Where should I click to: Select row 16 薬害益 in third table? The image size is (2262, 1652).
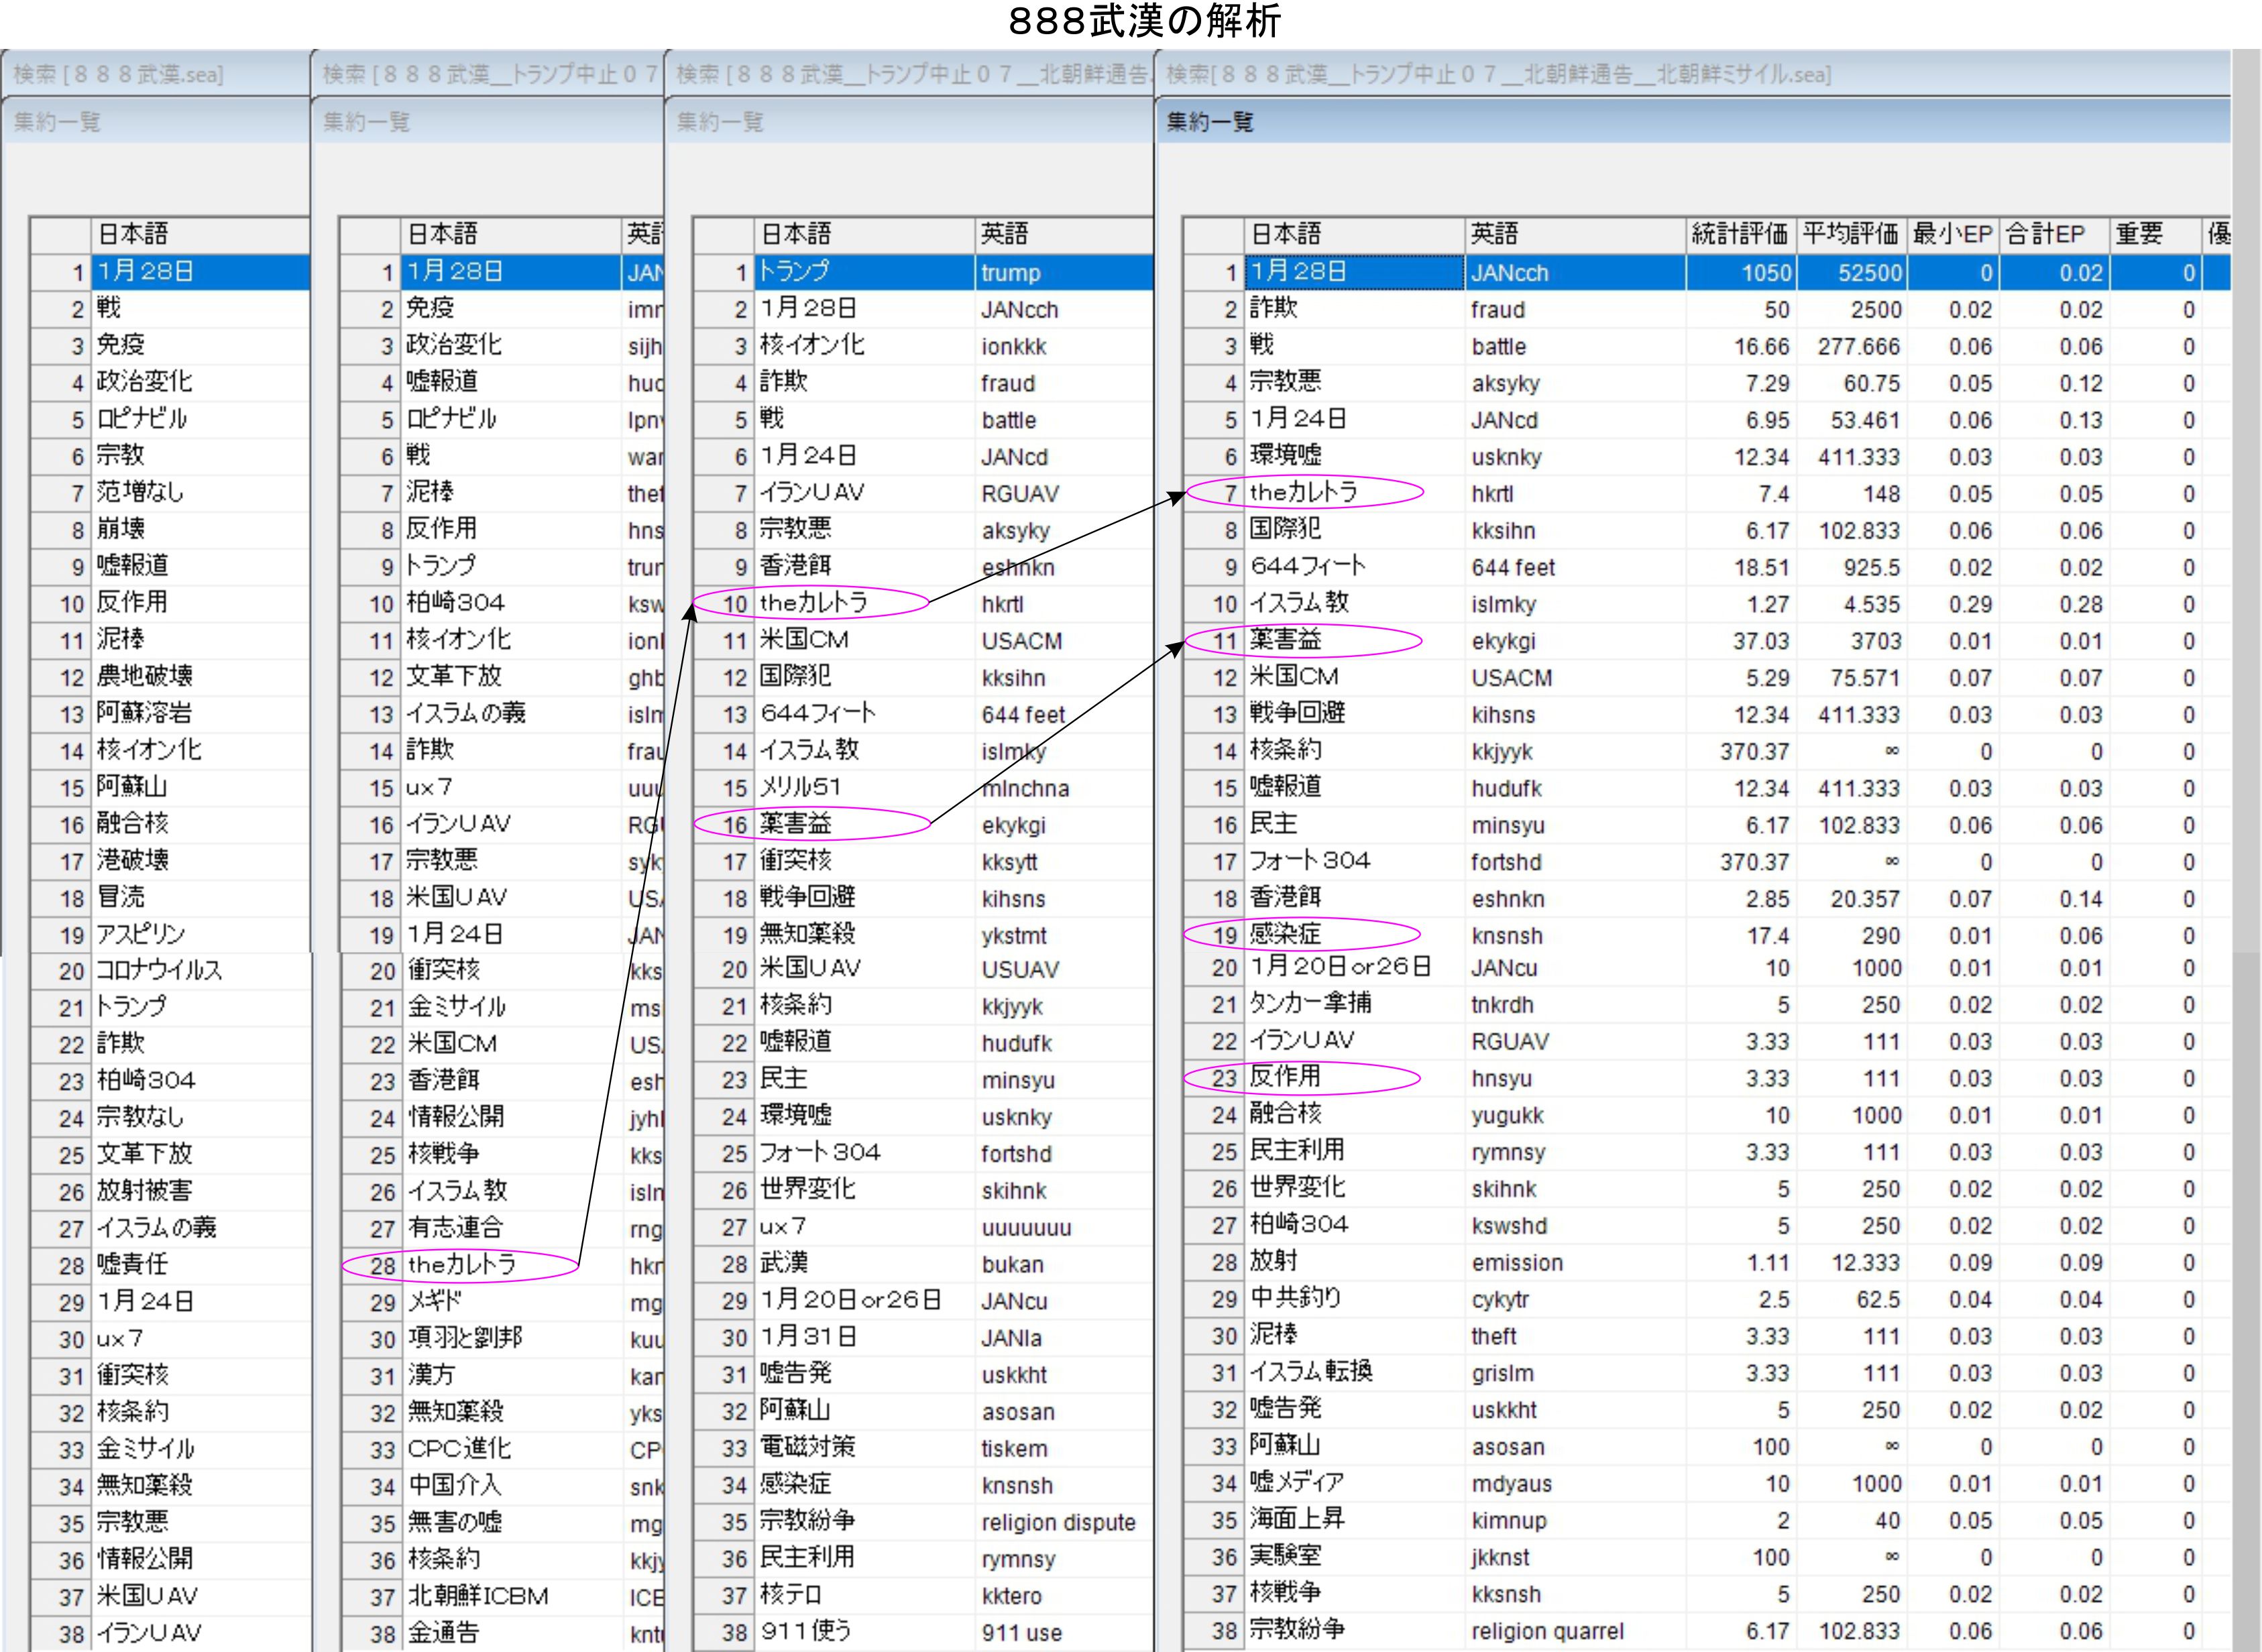[x=796, y=824]
